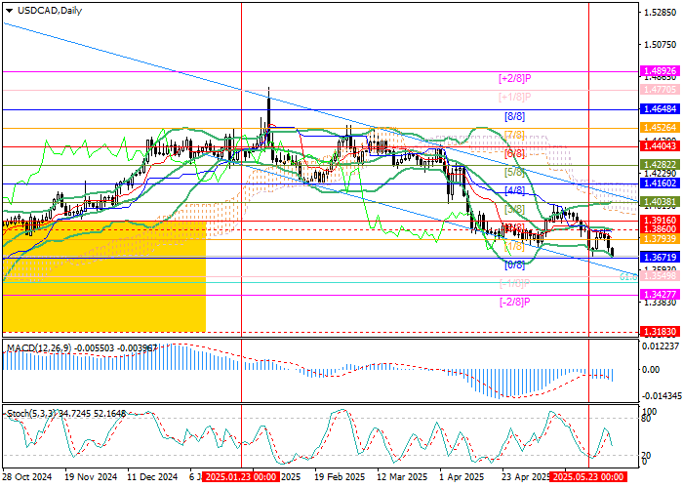Click the 1.36719 current price label
The image size is (683, 488).
[653, 257]
